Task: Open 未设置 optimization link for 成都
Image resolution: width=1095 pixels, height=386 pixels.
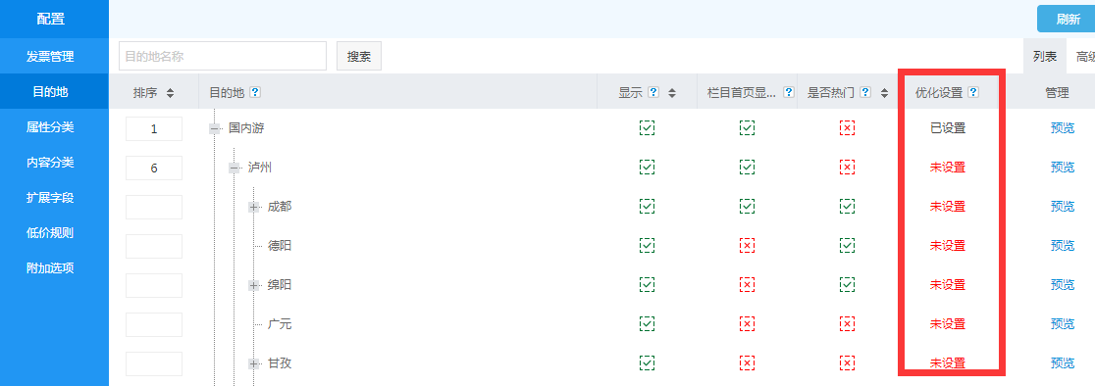Action: coord(948,207)
